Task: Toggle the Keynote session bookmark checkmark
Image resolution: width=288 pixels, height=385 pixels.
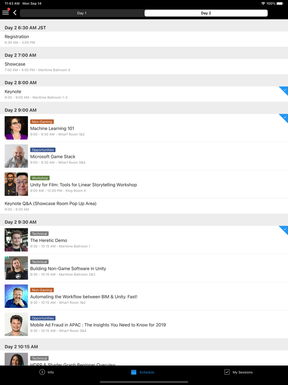Action: pos(284,90)
